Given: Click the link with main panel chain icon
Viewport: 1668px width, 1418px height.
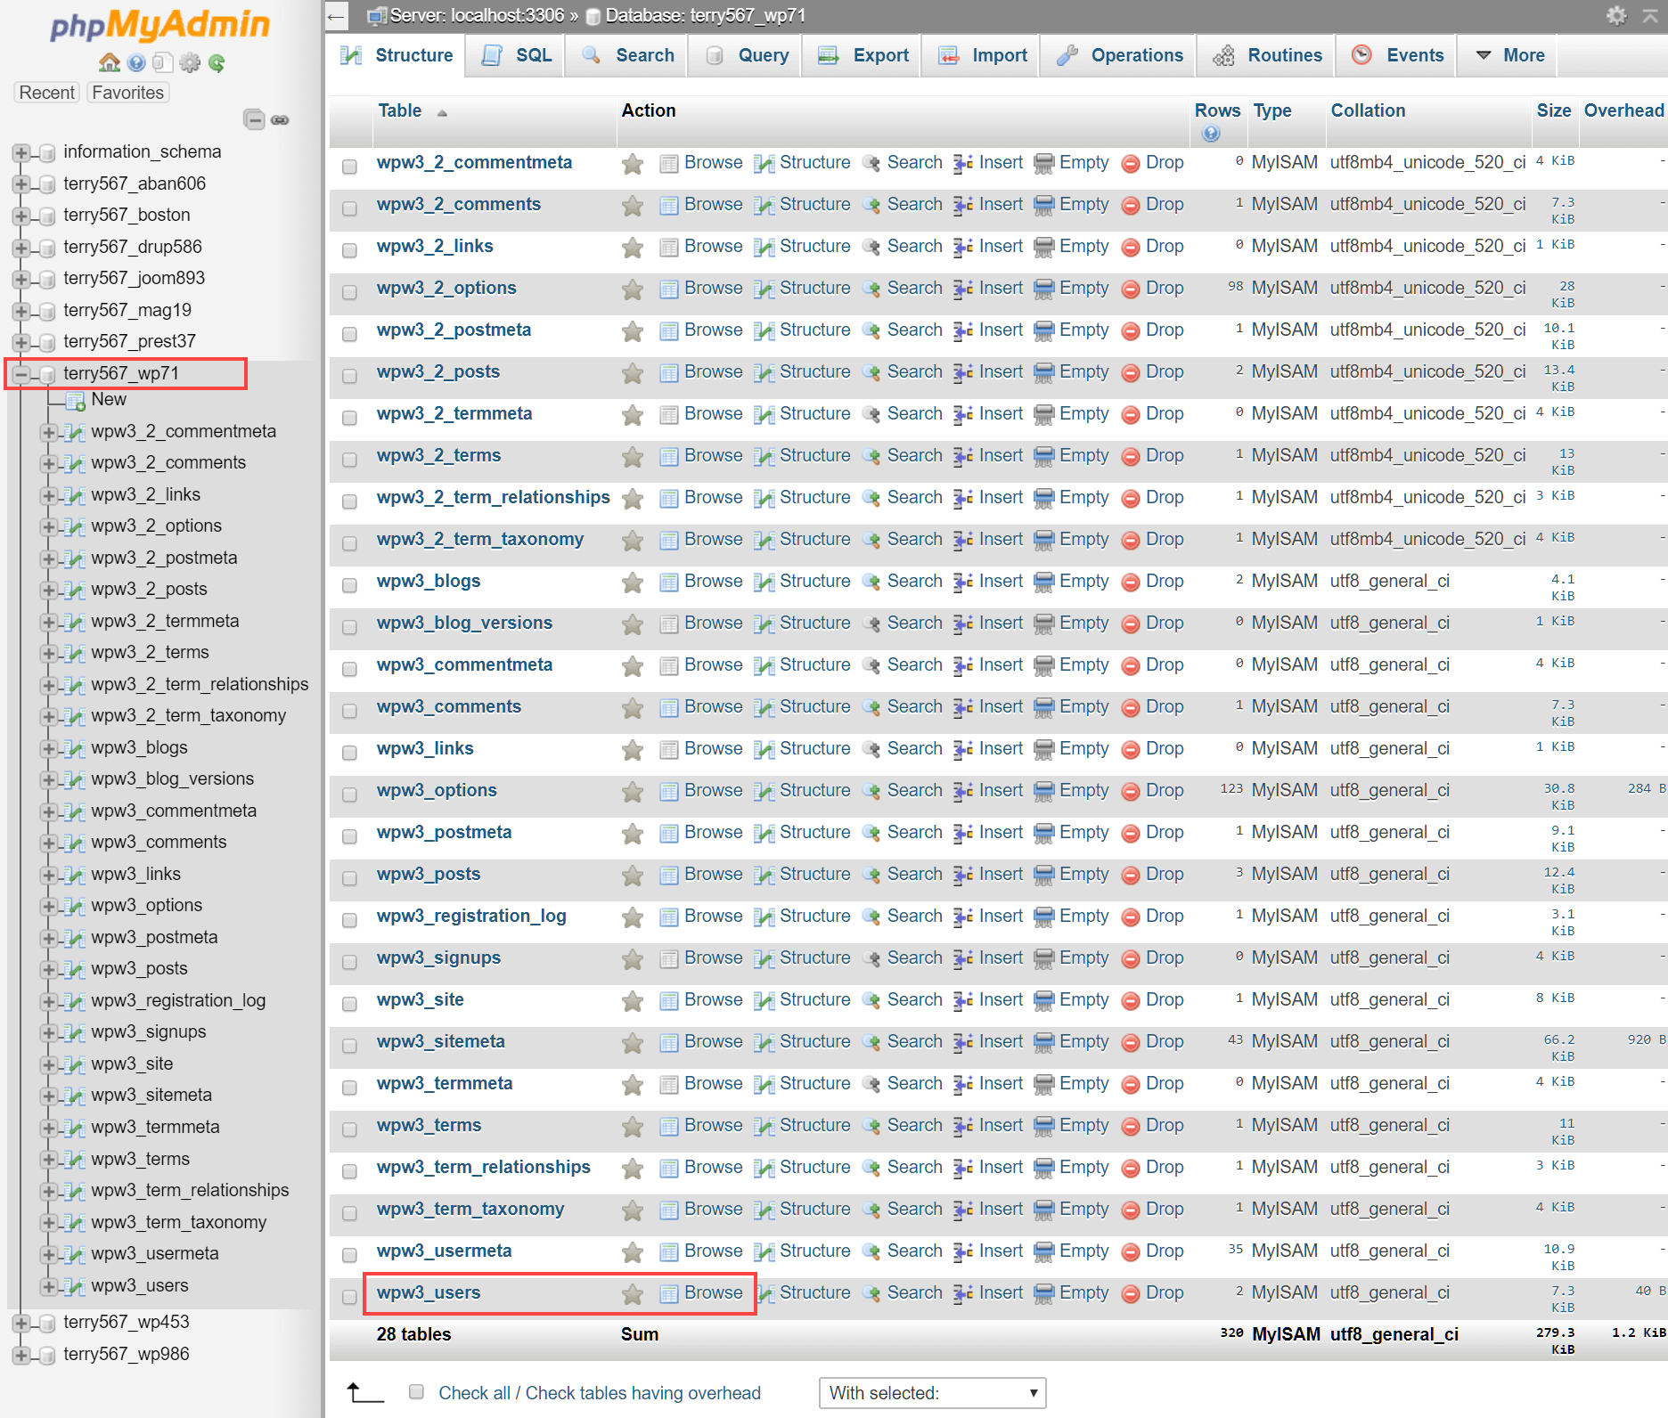Looking at the screenshot, I should 280,119.
